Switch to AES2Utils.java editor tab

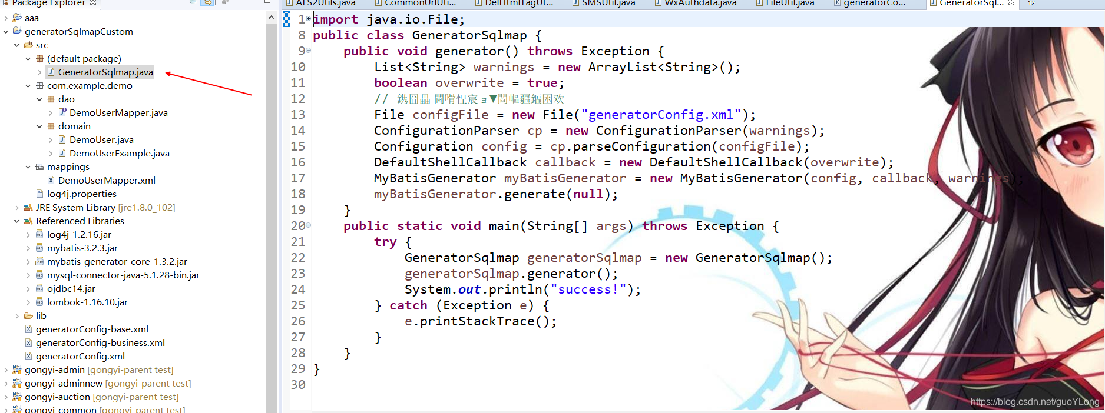(x=325, y=3)
